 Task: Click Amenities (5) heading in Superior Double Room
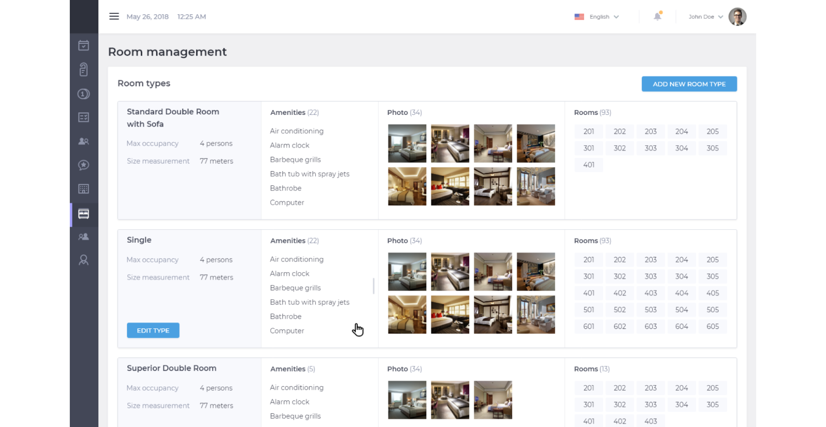tap(292, 369)
